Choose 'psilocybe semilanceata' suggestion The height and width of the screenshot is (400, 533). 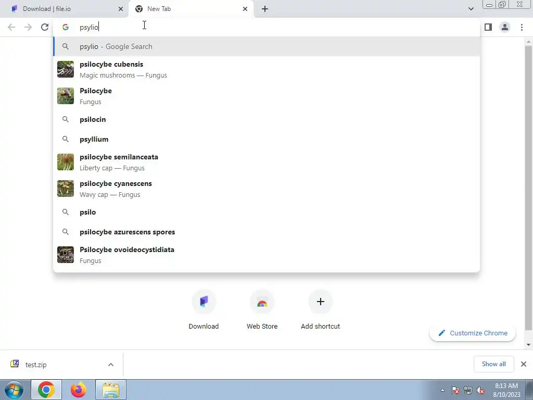click(266, 162)
